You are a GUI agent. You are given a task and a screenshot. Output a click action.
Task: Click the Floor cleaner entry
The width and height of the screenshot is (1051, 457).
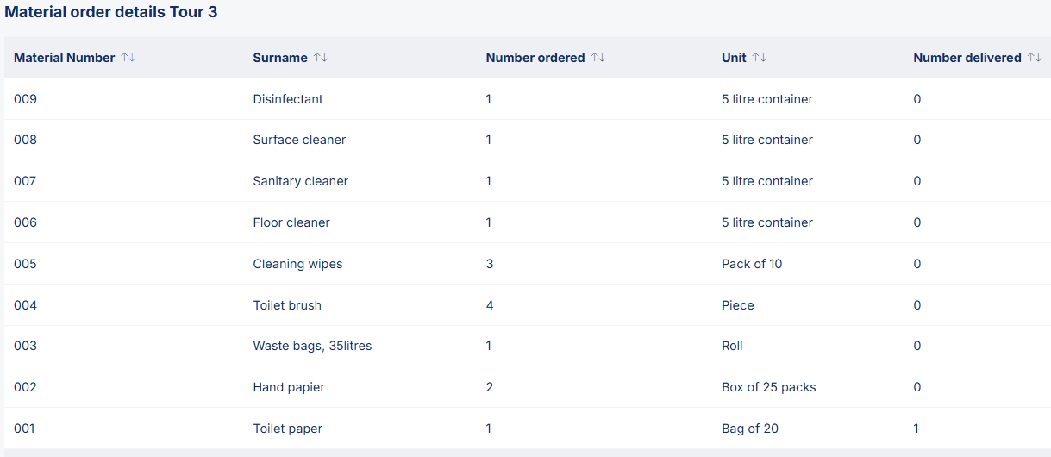291,222
